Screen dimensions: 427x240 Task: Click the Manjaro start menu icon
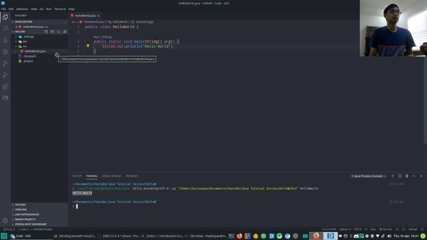(x=4, y=236)
